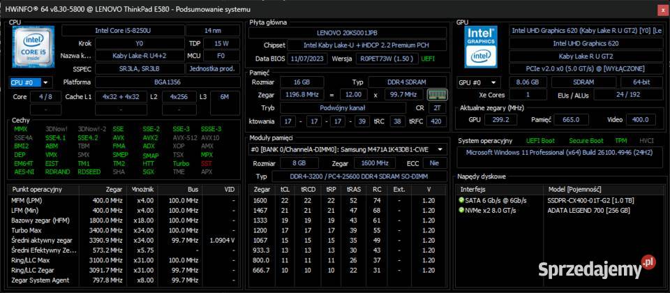Open the CPU #0 selector dropdown
The width and height of the screenshot is (670, 293).
(x=29, y=82)
